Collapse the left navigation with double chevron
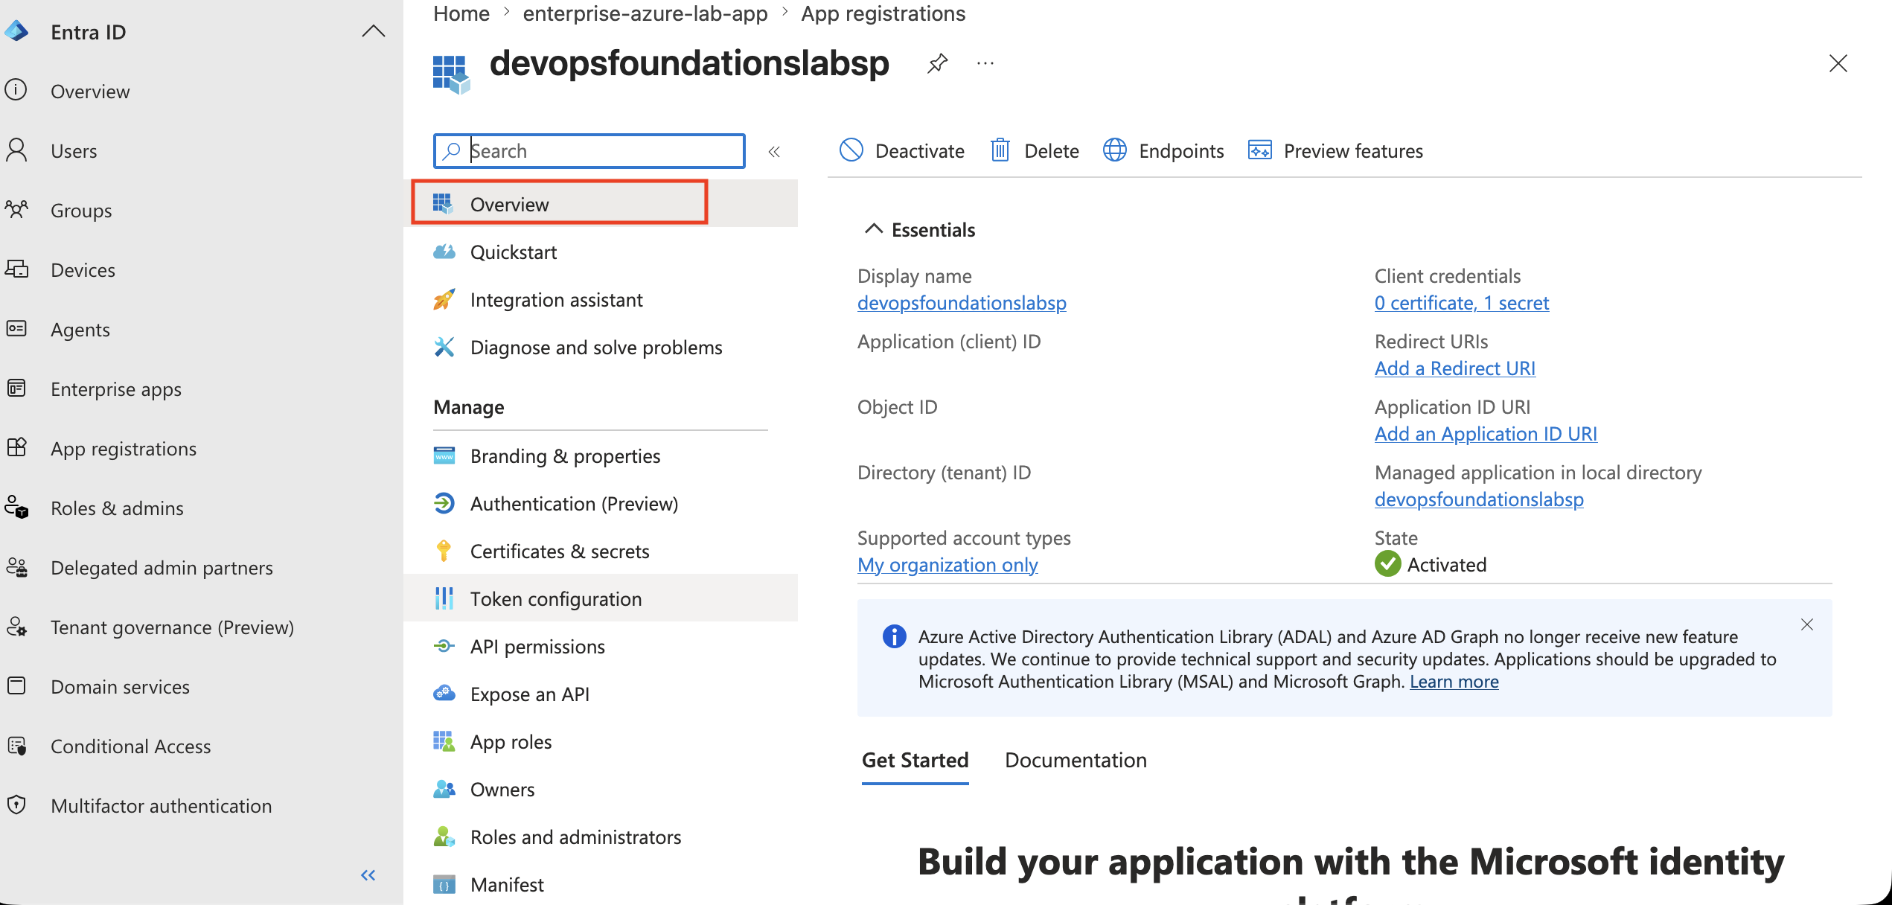 (x=368, y=875)
